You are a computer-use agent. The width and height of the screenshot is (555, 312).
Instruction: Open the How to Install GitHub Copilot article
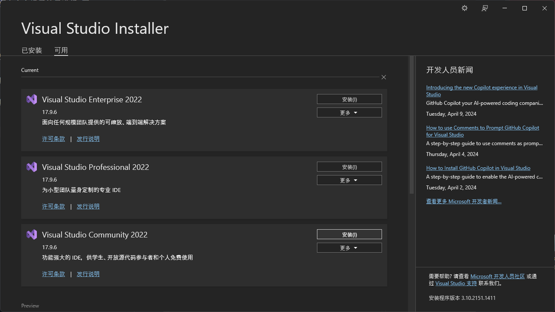pyautogui.click(x=478, y=168)
